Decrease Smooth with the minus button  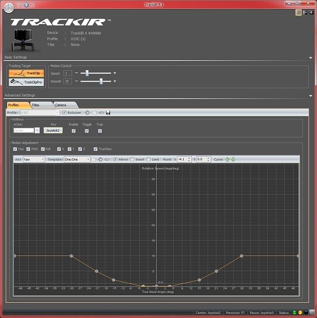[x=76, y=81]
